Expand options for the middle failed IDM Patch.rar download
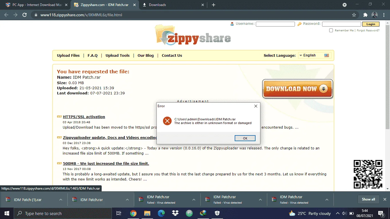Screen dimensions: 390x219 260,200
